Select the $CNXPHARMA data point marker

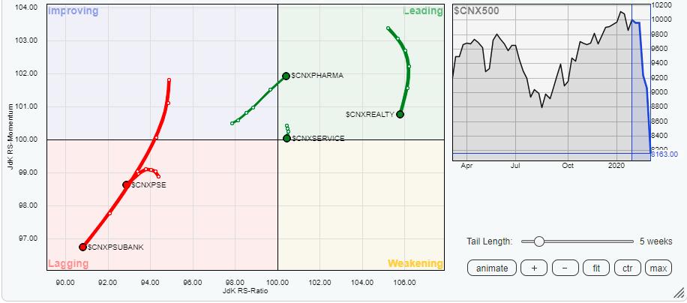click(x=286, y=76)
